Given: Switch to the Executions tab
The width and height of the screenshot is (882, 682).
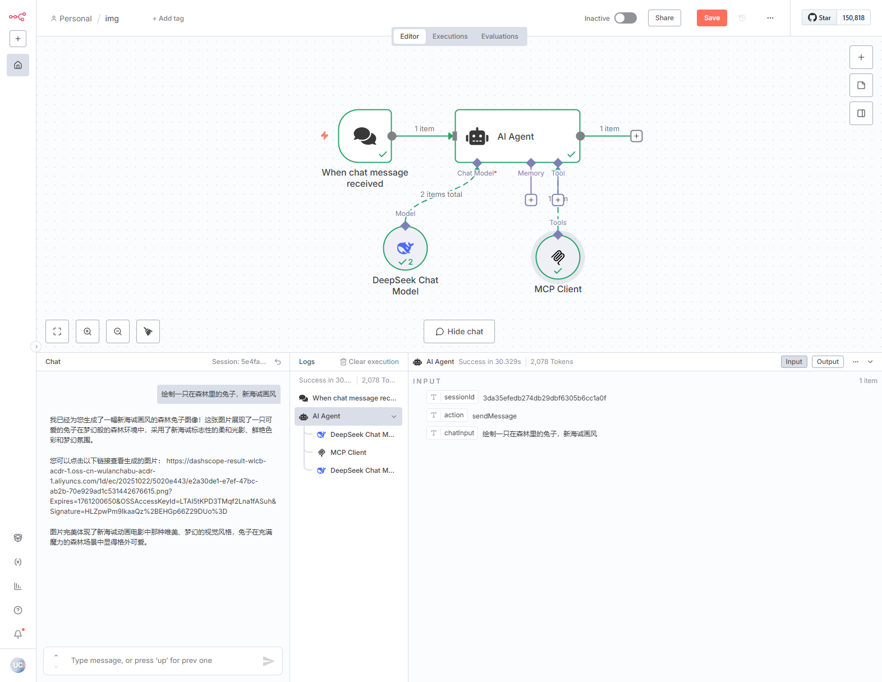Looking at the screenshot, I should pyautogui.click(x=450, y=36).
